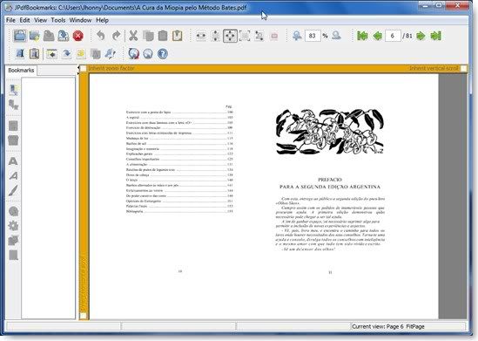478x341 pixels.
Task: Click the zoom percentage field showing 83
Action: coord(313,36)
